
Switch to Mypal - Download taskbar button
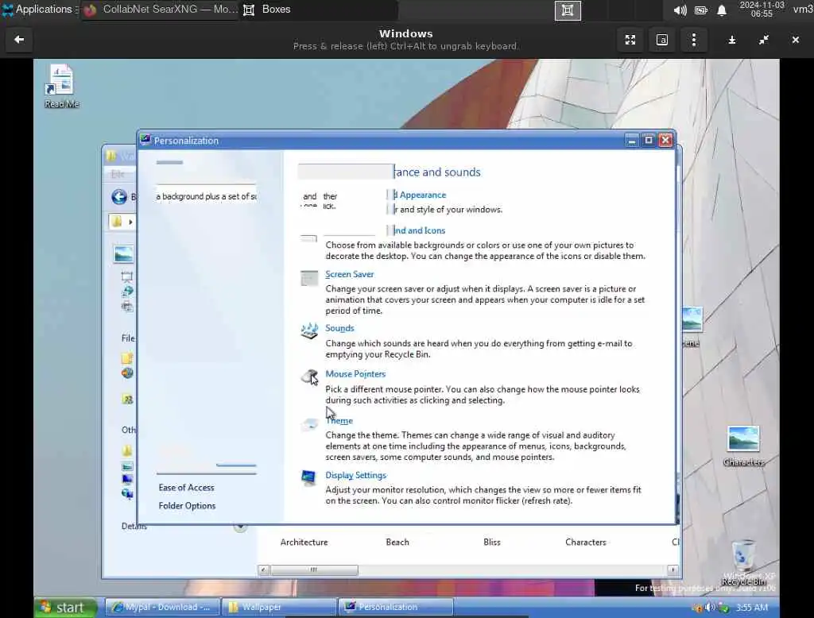[162, 607]
